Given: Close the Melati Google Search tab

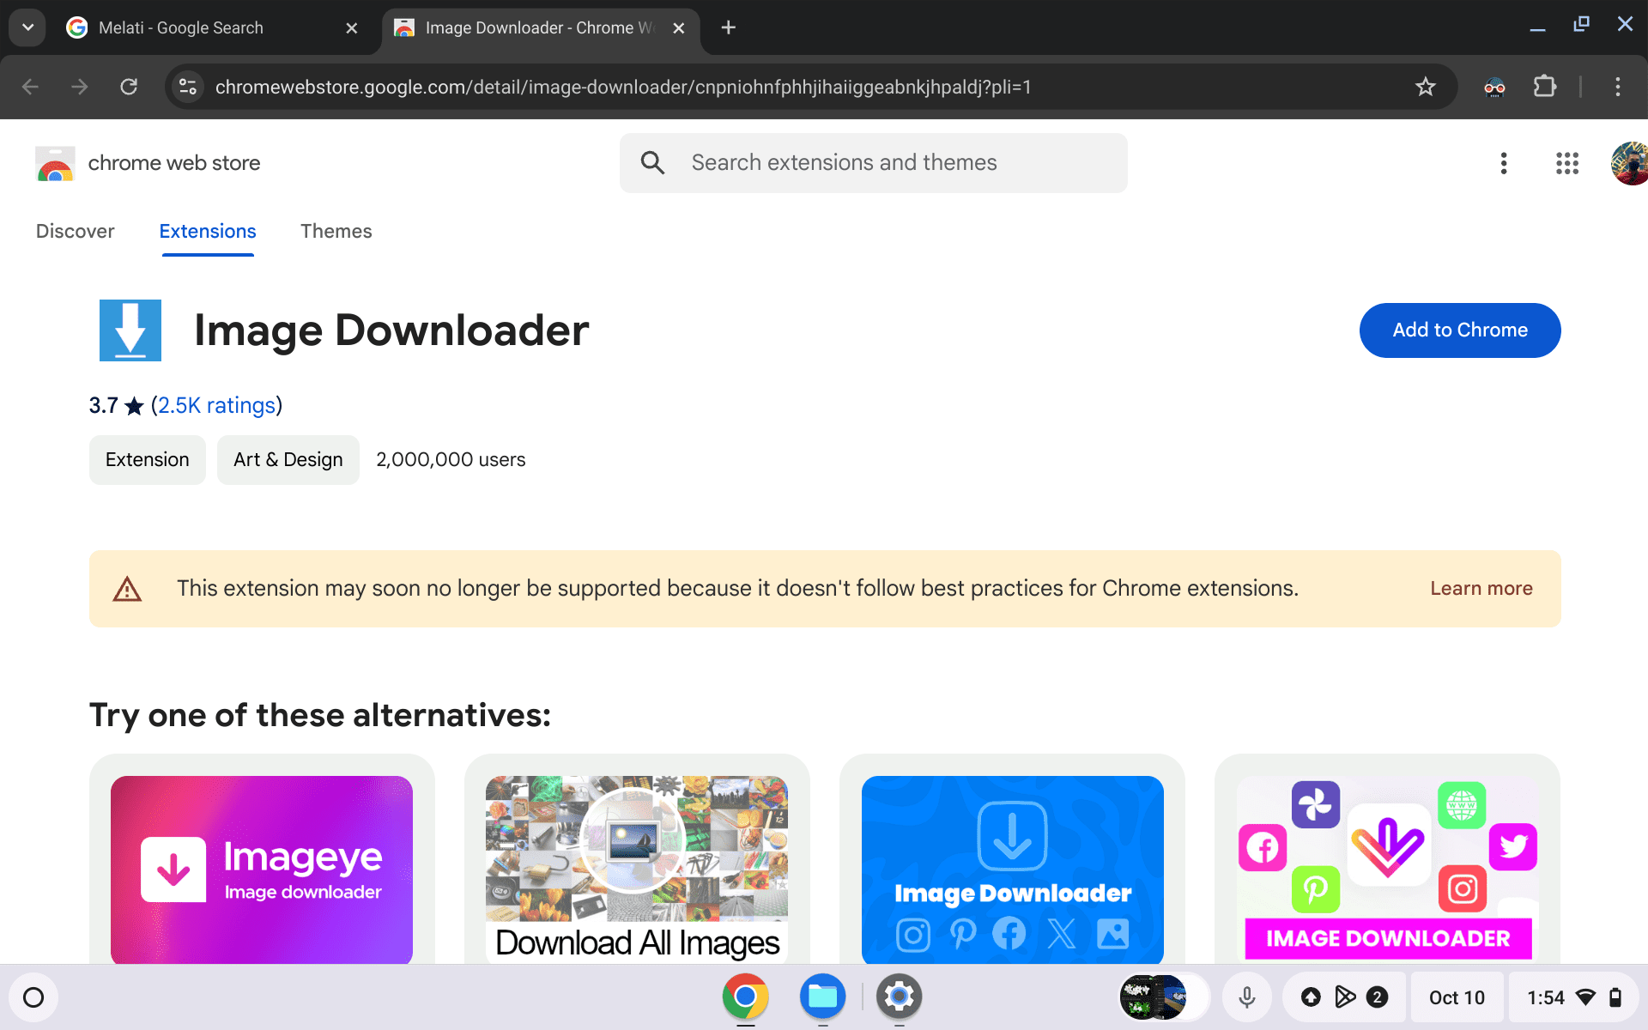Looking at the screenshot, I should coord(351,28).
